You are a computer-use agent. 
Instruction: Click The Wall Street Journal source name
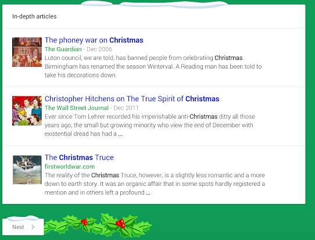click(77, 108)
